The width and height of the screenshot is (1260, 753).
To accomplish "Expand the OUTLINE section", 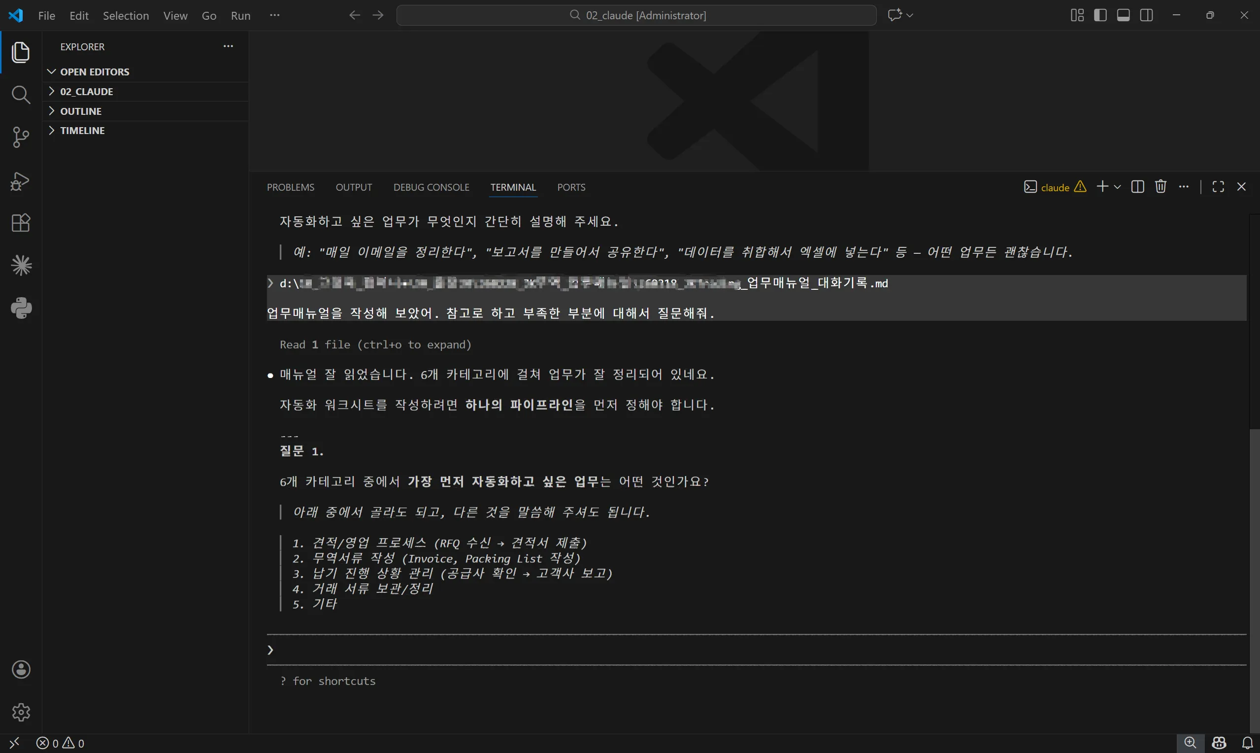I will coord(81,110).
